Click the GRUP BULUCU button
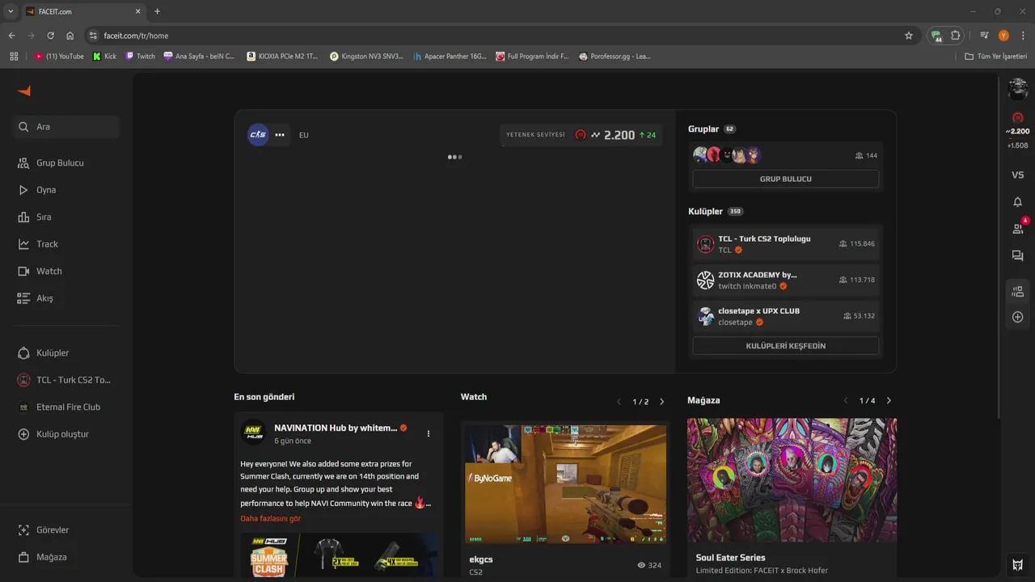Image resolution: width=1035 pixels, height=582 pixels. pos(785,179)
